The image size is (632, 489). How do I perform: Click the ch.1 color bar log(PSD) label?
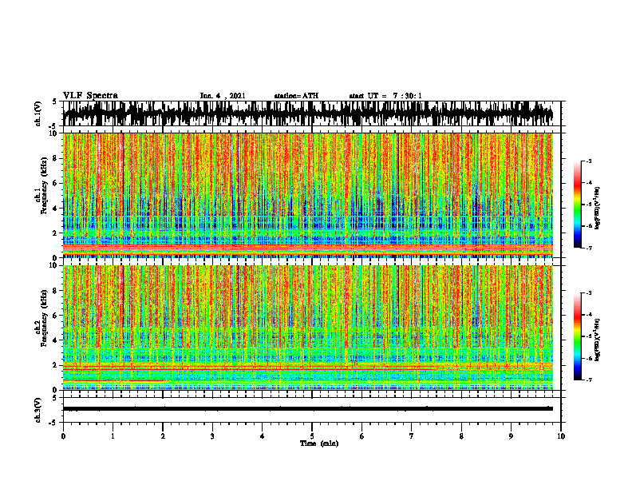pyautogui.click(x=598, y=208)
